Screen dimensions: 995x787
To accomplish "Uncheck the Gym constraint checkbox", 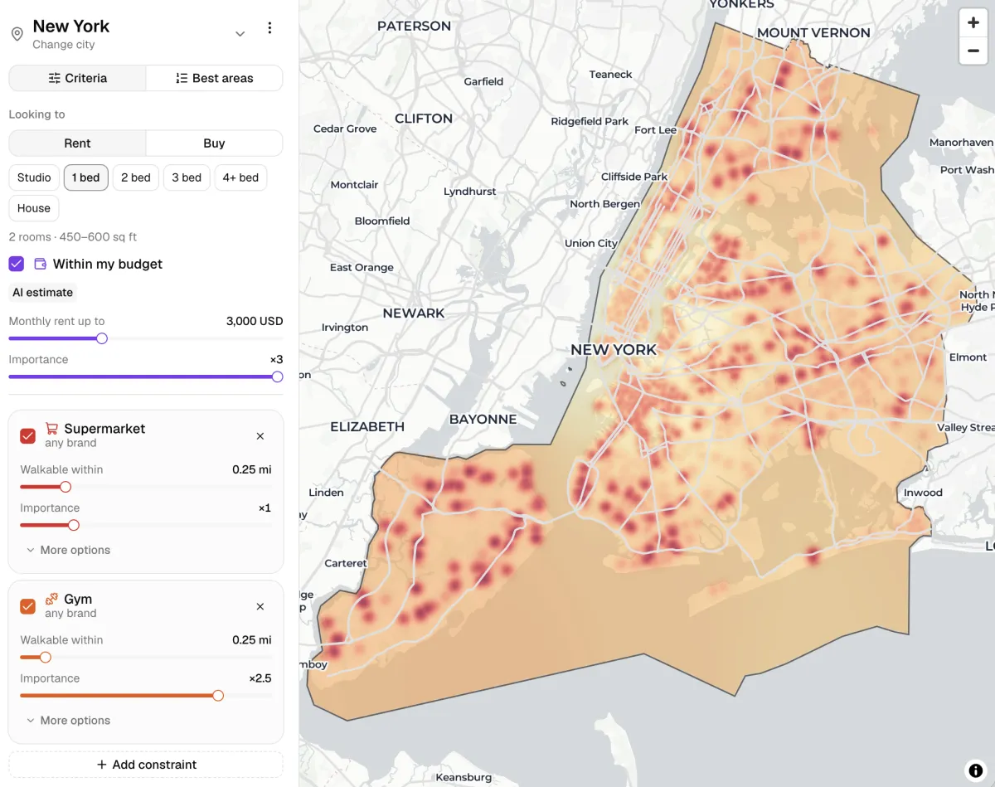I will pos(28,606).
